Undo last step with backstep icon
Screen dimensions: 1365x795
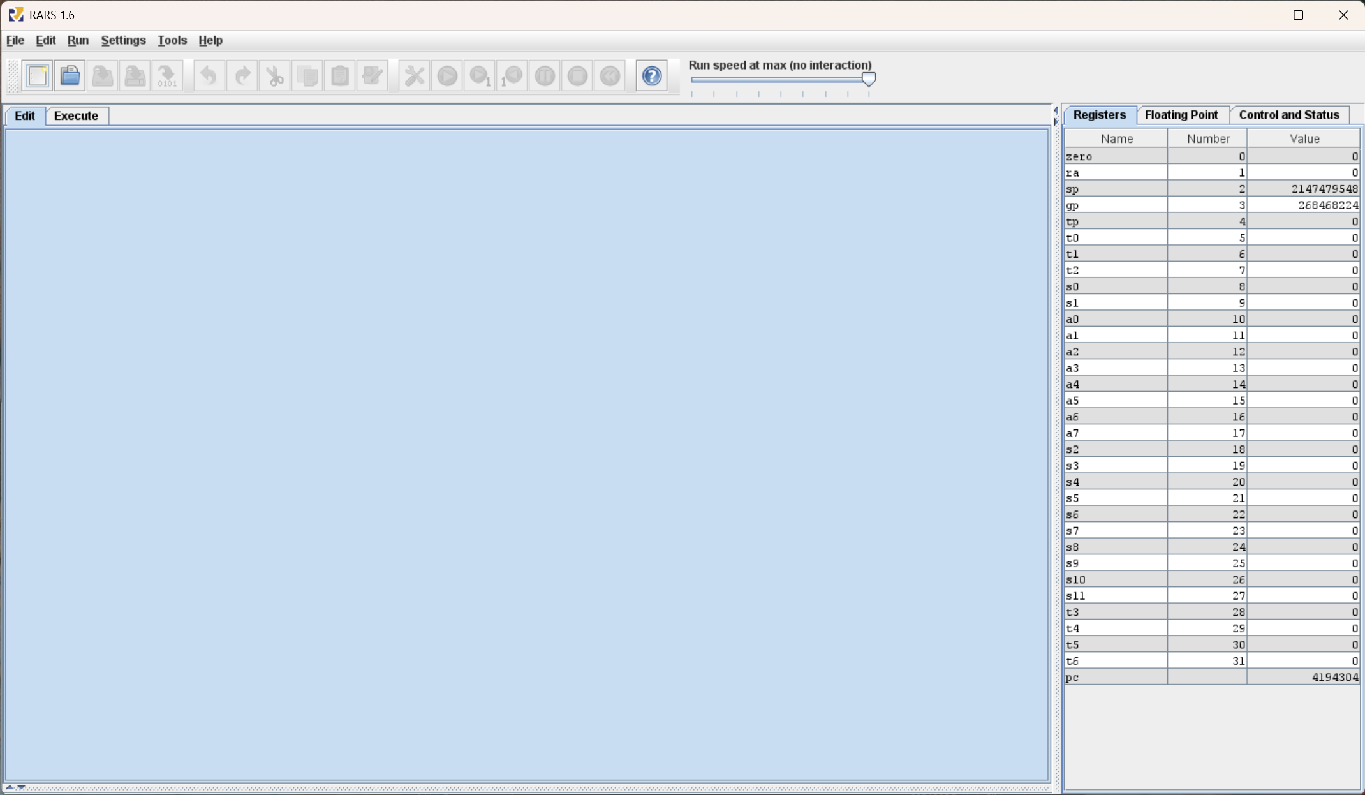click(512, 76)
